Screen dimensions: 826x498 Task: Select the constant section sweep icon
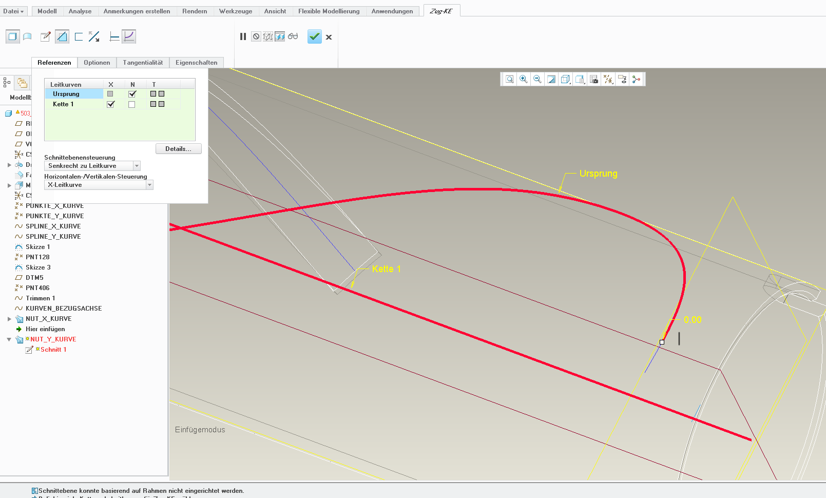click(114, 36)
